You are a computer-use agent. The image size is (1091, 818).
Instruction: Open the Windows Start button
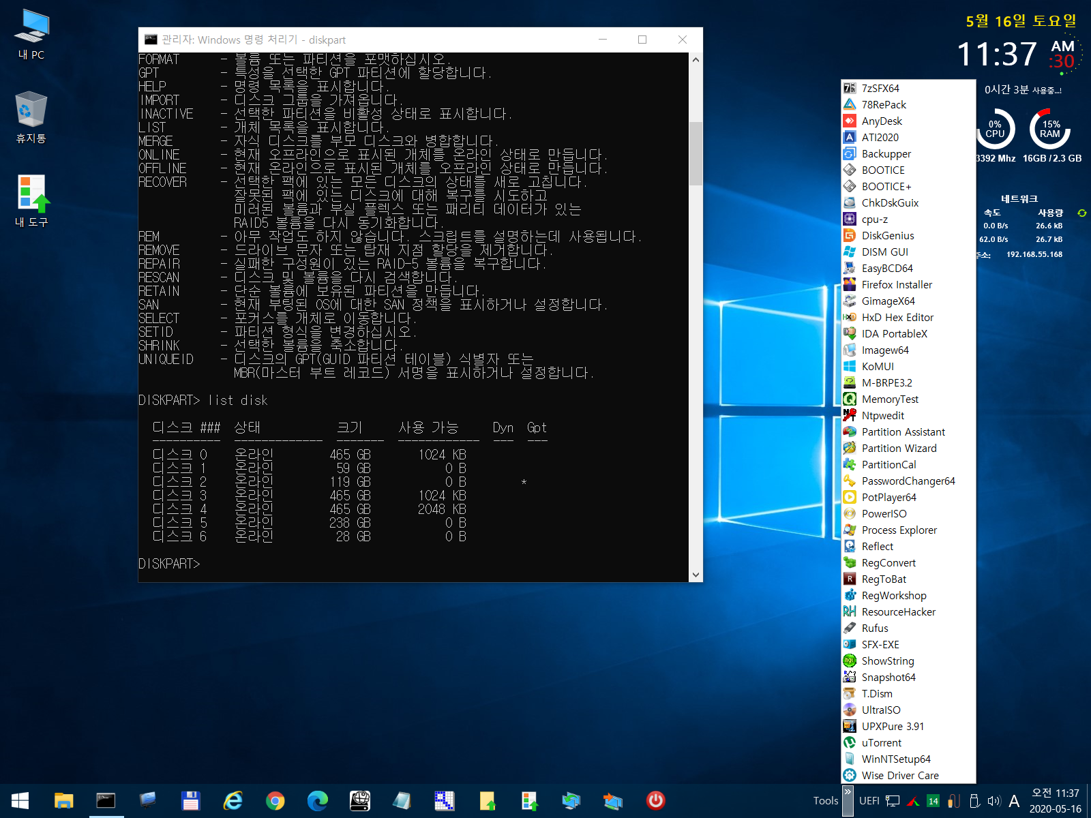coord(20,801)
